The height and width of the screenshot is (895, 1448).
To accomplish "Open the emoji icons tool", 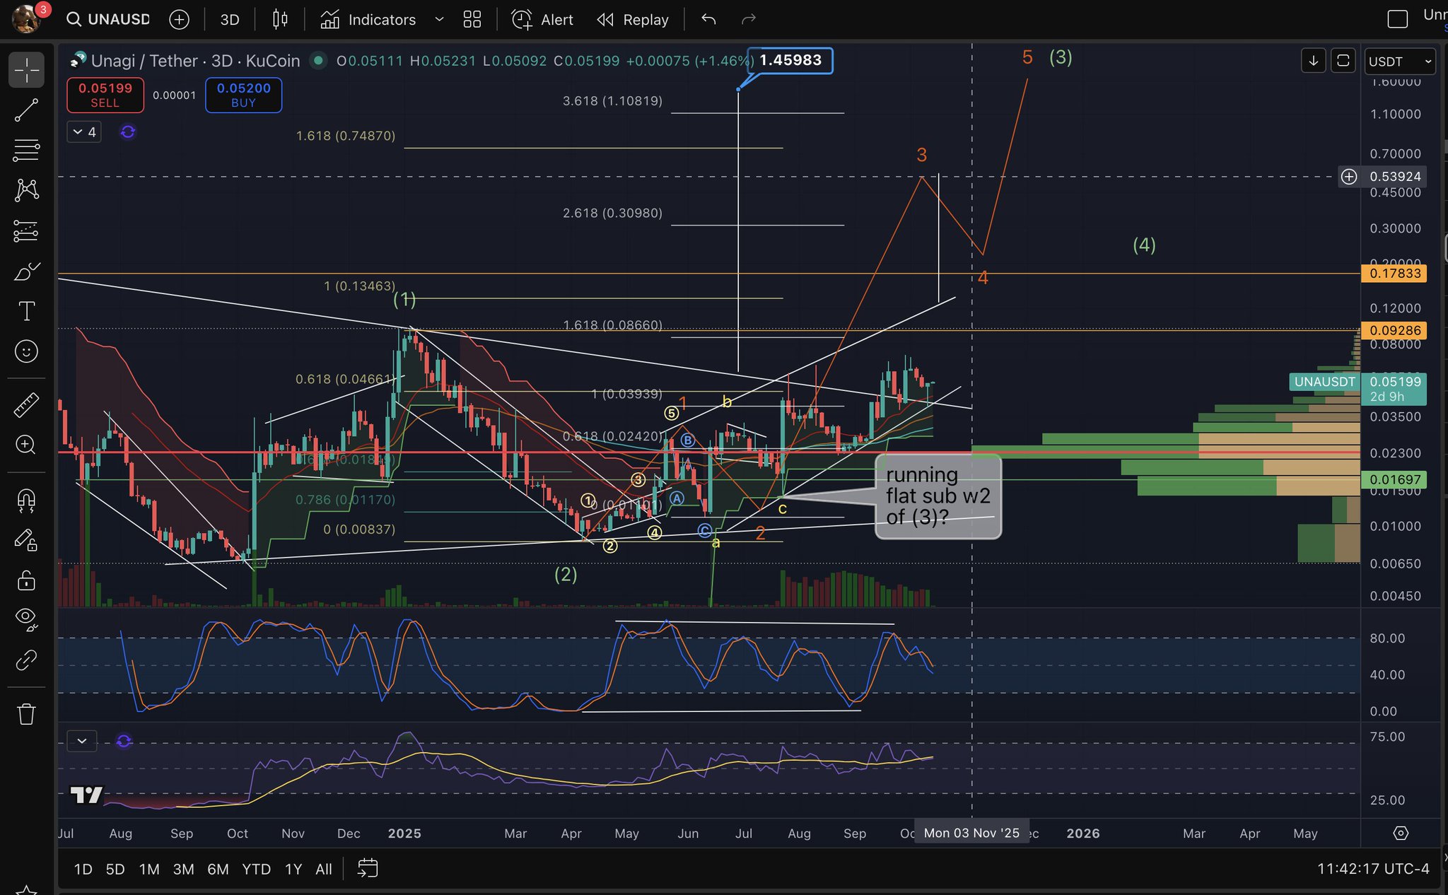I will pos(26,351).
